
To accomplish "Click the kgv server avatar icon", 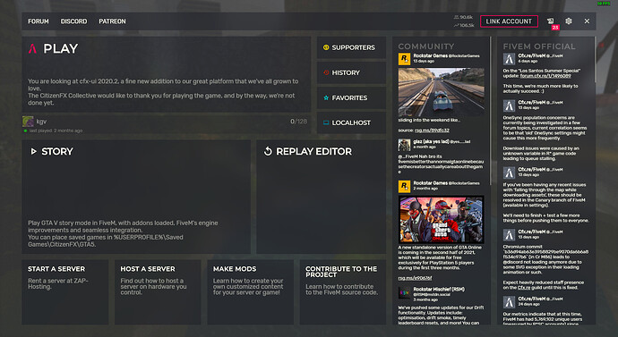I will [28, 122].
